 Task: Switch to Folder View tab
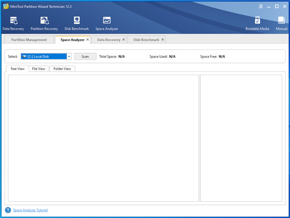[62, 69]
